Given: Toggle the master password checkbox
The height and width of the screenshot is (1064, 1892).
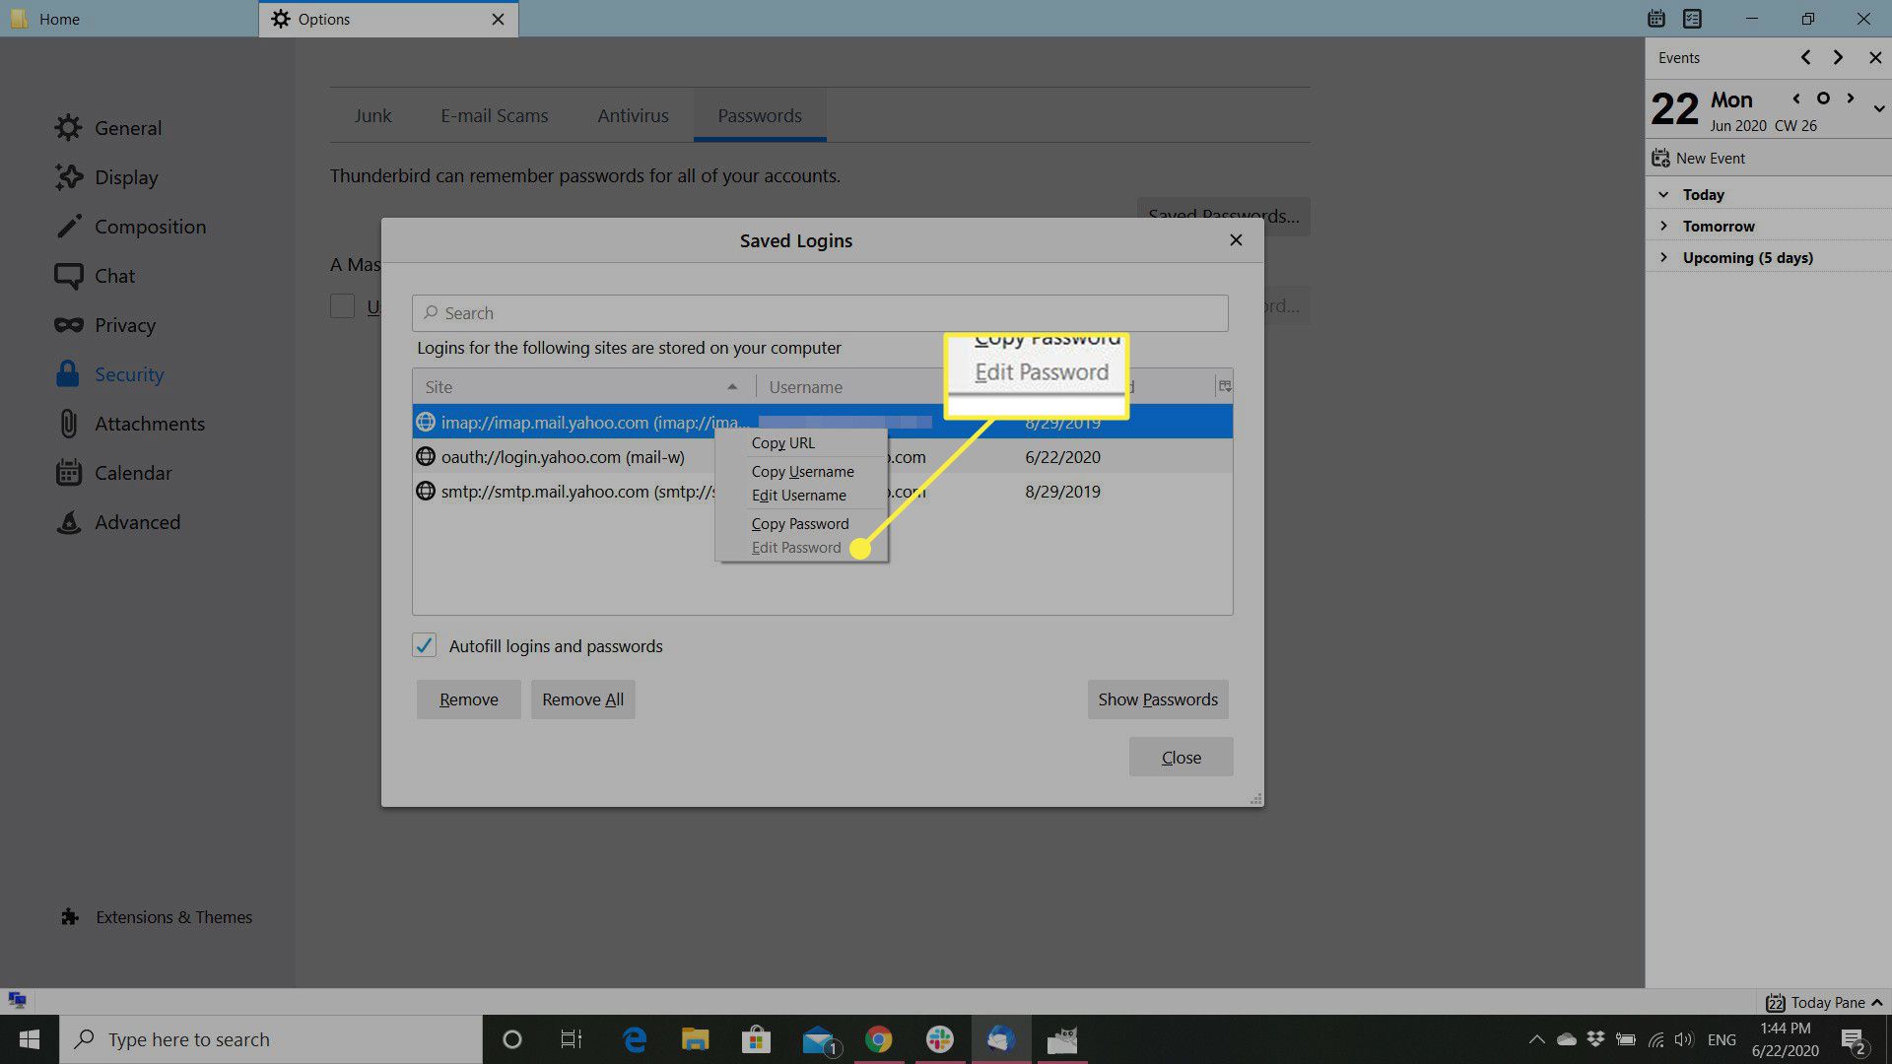Looking at the screenshot, I should coord(342,305).
